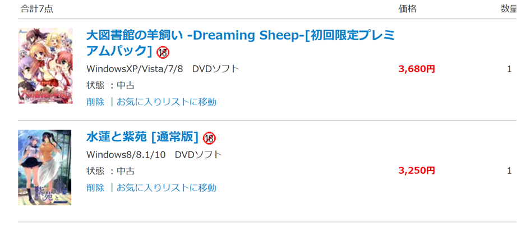
Task: Select the quantity value for 水蓮と紫苑
Action: [x=509, y=170]
